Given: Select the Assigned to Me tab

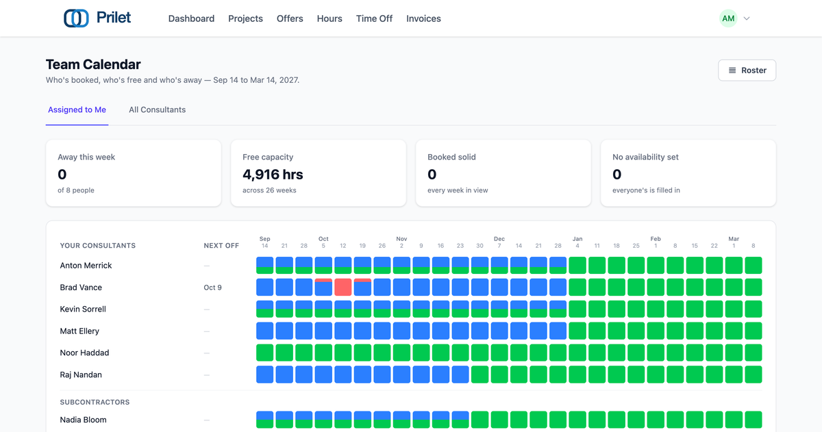Looking at the screenshot, I should 77,110.
